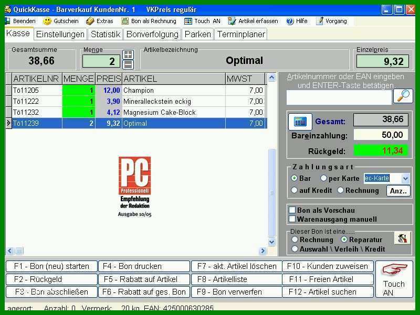
Task: Increase Menge with plus button
Action: pyautogui.click(x=128, y=55)
